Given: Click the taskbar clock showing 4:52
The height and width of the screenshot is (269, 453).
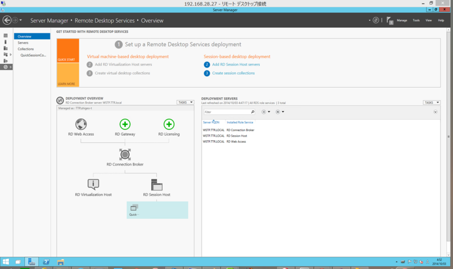Looking at the screenshot, I should tap(439, 262).
